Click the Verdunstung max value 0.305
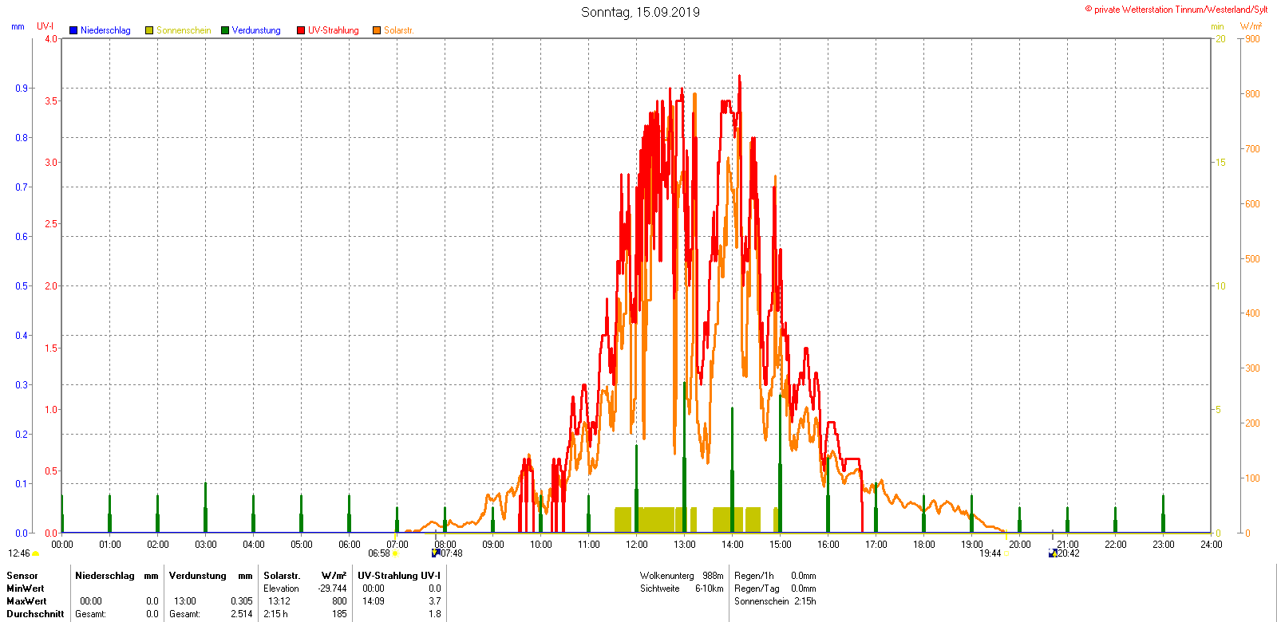The width and height of the screenshot is (1277, 622). tap(242, 601)
